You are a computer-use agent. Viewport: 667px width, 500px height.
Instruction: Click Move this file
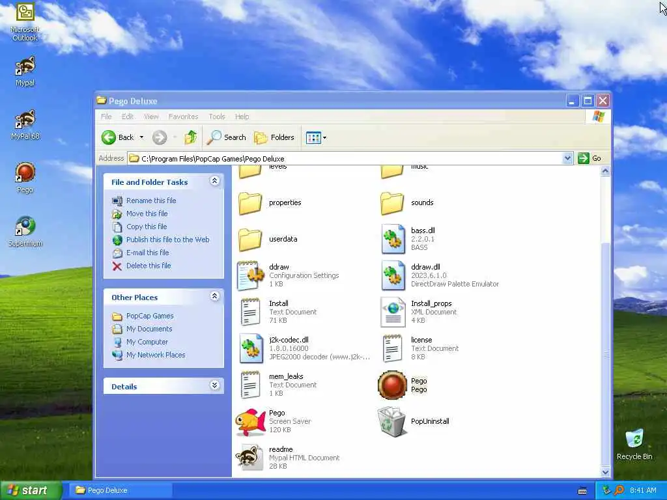(147, 214)
